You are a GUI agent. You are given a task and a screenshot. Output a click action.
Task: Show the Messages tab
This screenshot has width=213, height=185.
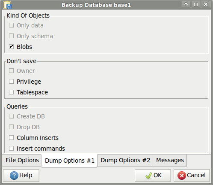pyautogui.click(x=170, y=160)
